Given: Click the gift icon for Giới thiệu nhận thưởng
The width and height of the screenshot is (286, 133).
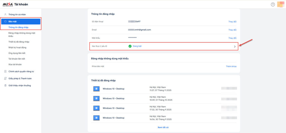Looking at the screenshot, I should [5, 85].
